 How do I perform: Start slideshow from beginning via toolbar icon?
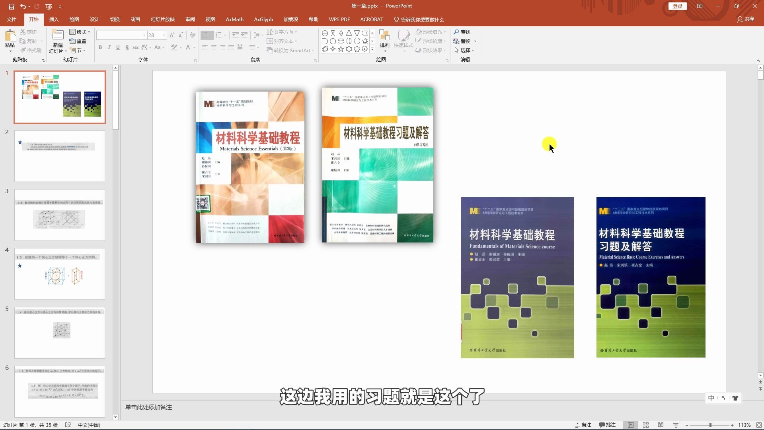(x=49, y=6)
